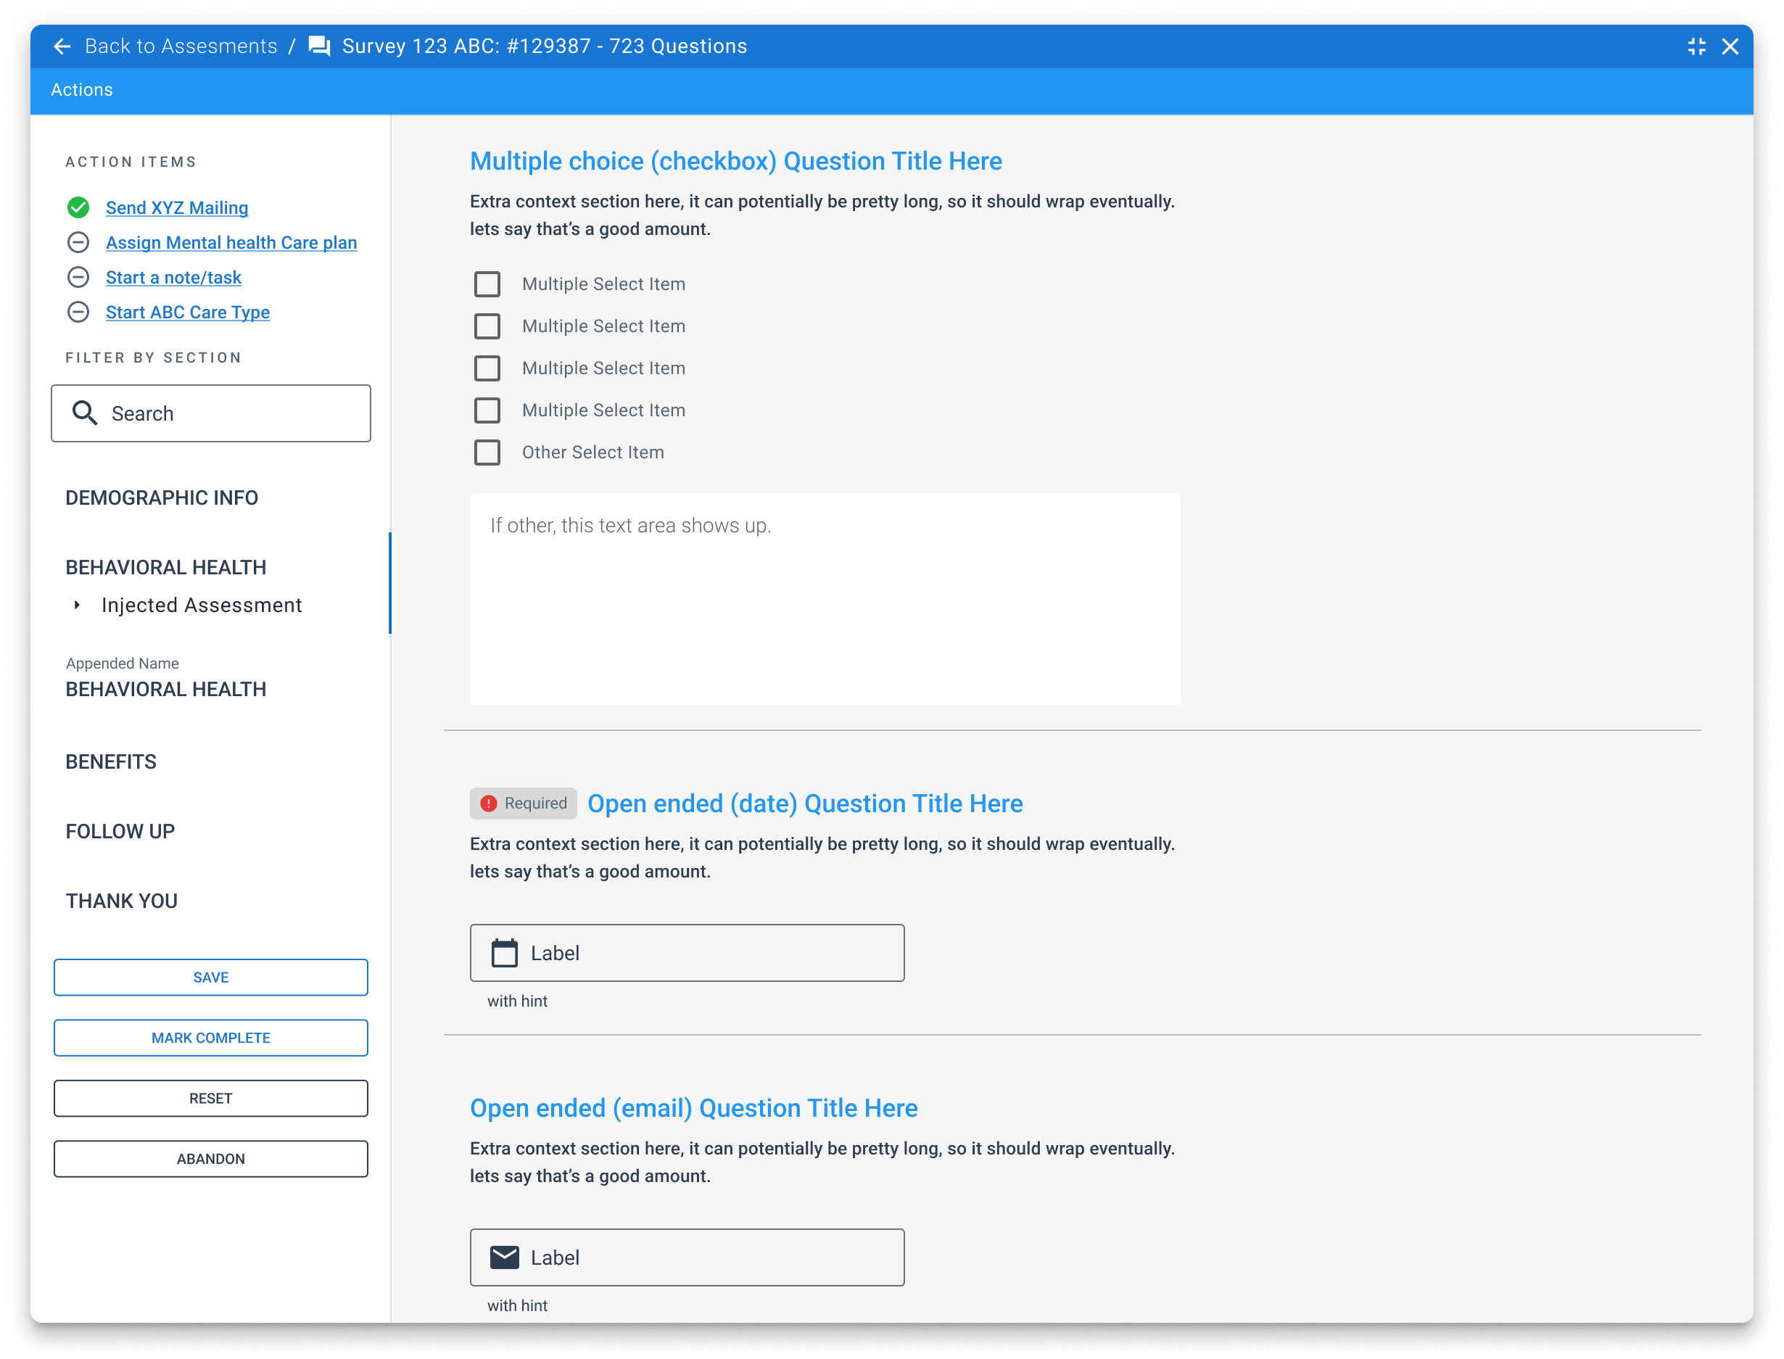Click the red Required alert icon
This screenshot has height=1359, width=1784.
(489, 804)
